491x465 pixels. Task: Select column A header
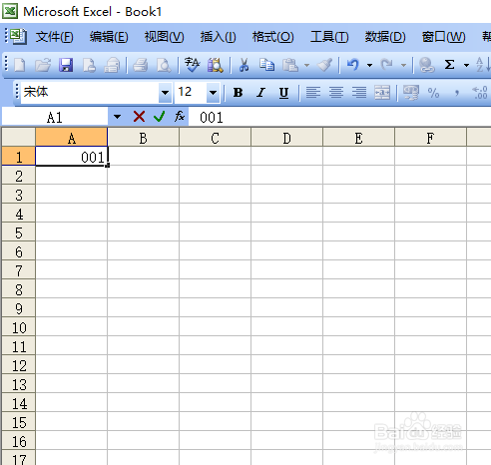pyautogui.click(x=71, y=138)
